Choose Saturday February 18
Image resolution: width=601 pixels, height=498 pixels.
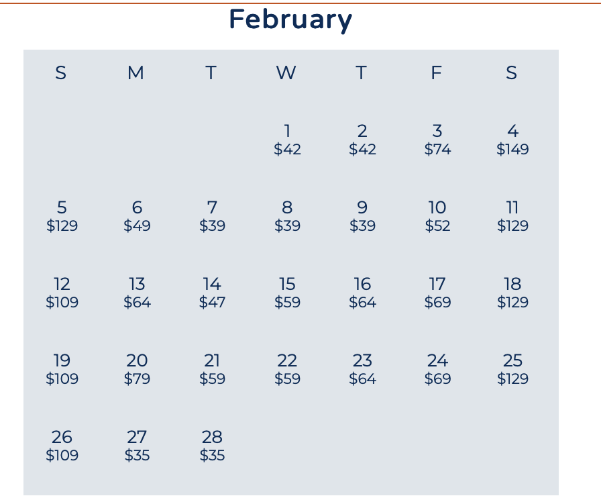(512, 293)
